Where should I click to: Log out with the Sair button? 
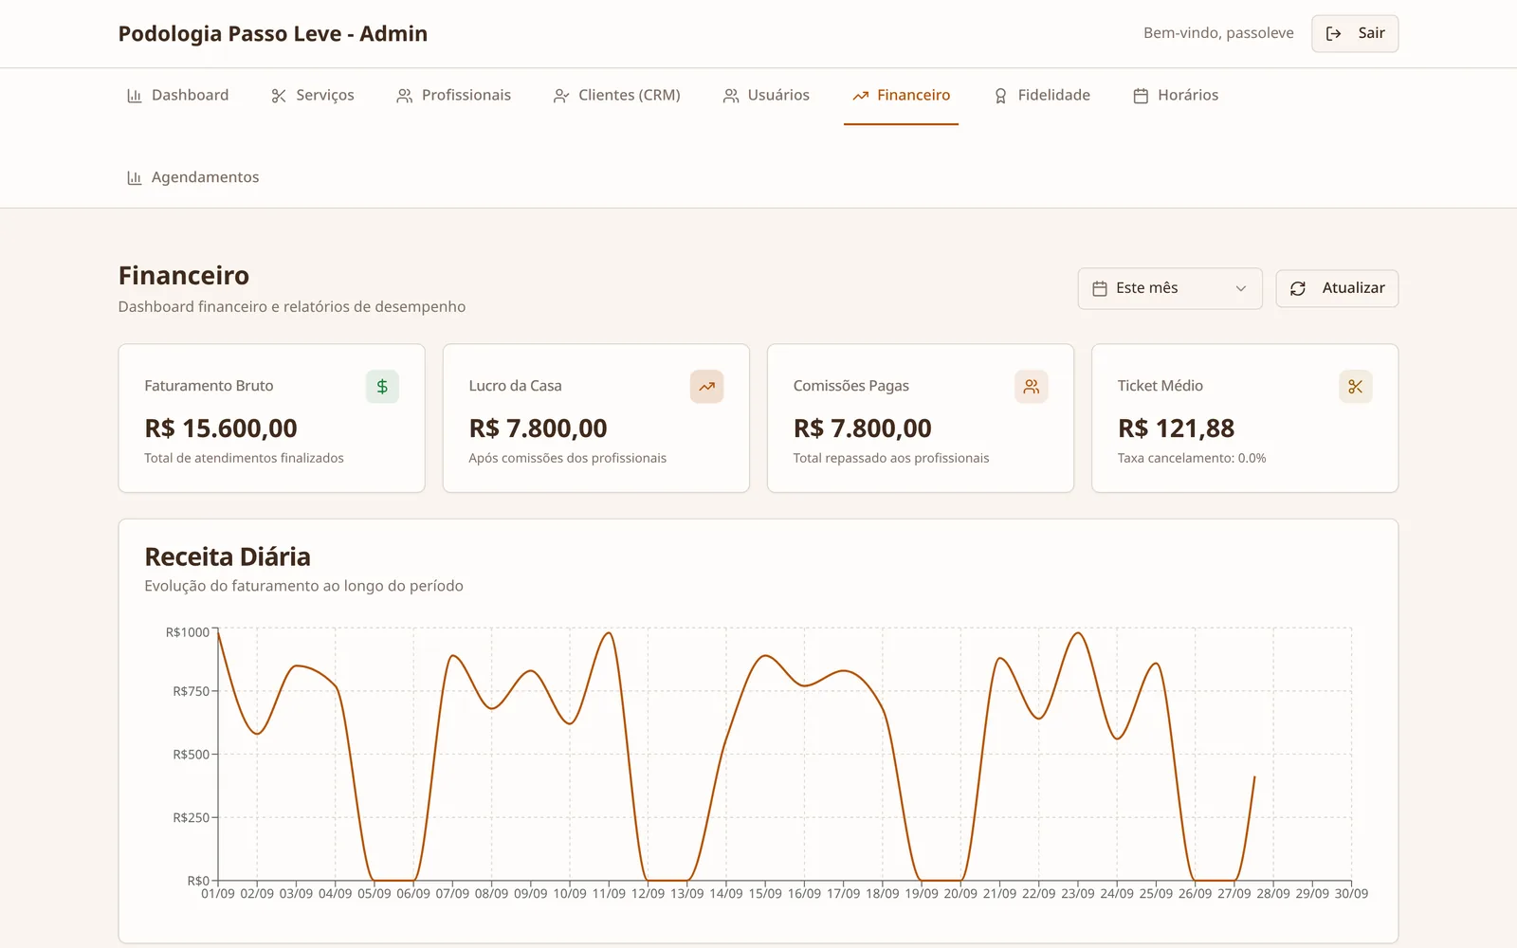point(1355,34)
